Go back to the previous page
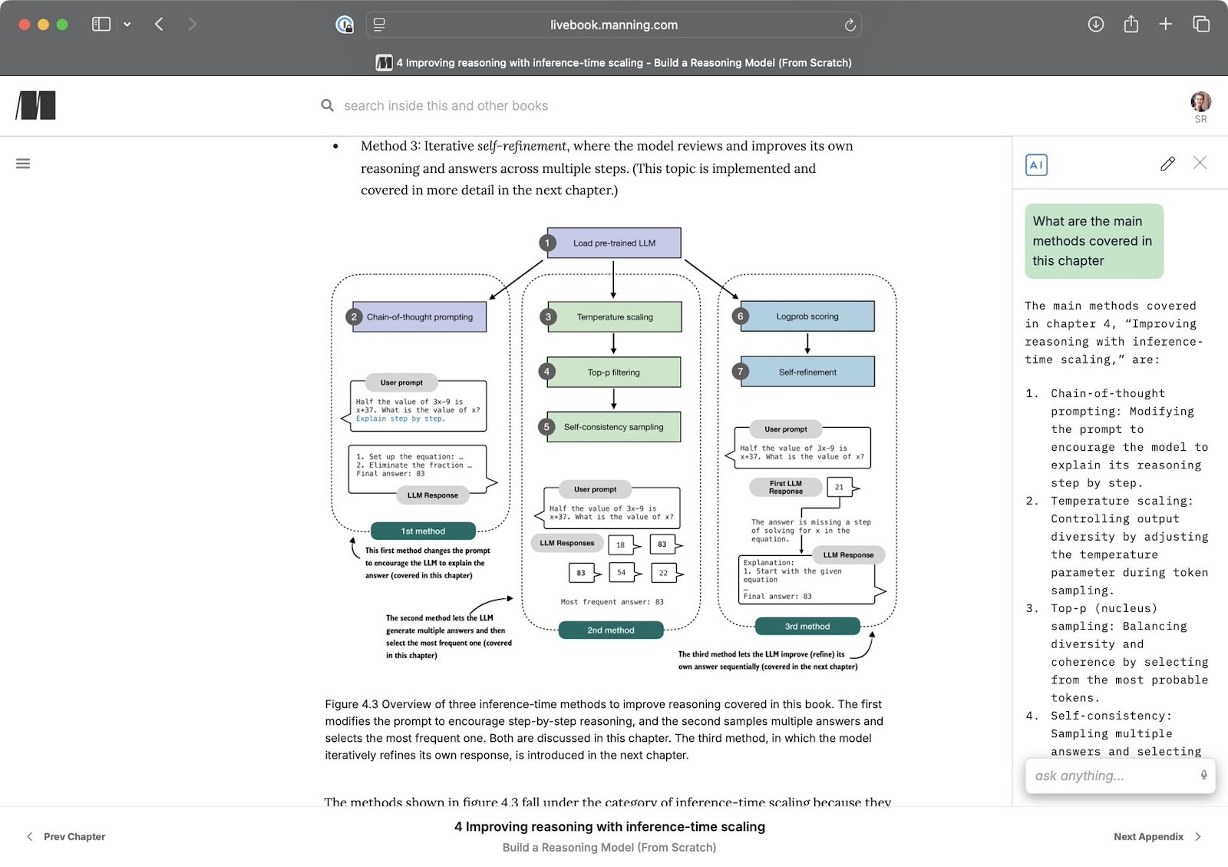This screenshot has height=867, width=1228. tap(159, 25)
